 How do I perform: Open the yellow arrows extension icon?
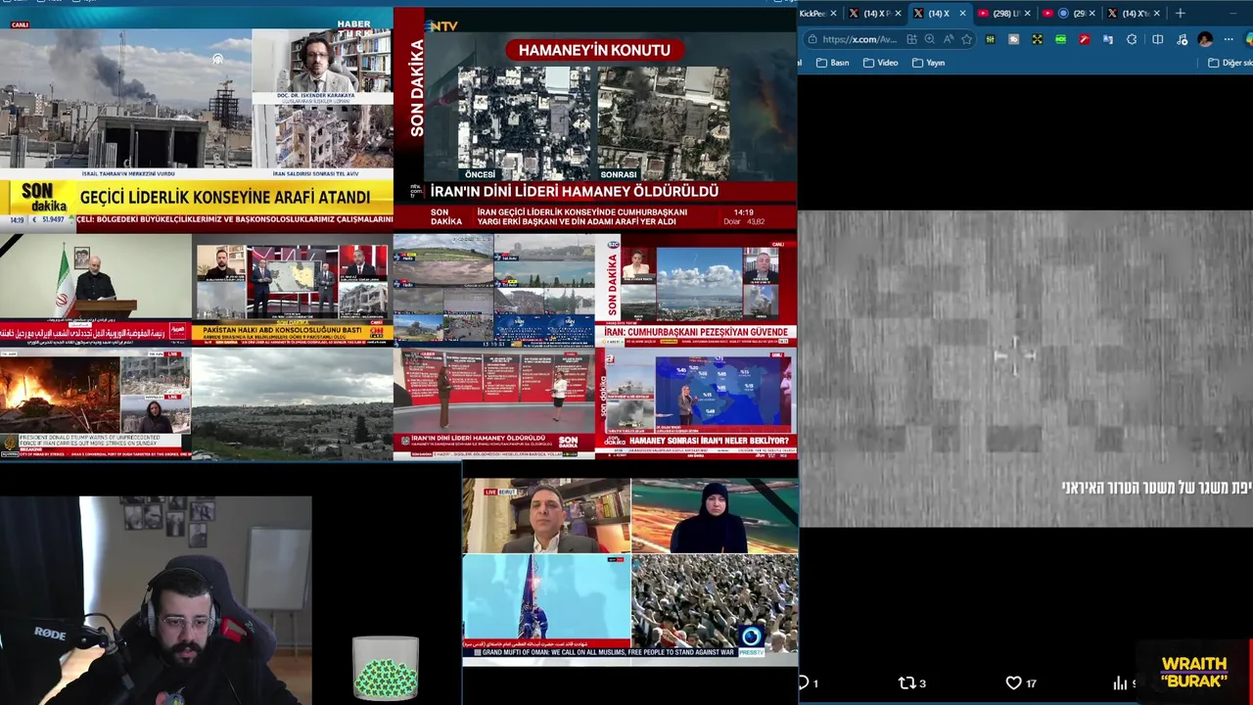pyautogui.click(x=1037, y=39)
